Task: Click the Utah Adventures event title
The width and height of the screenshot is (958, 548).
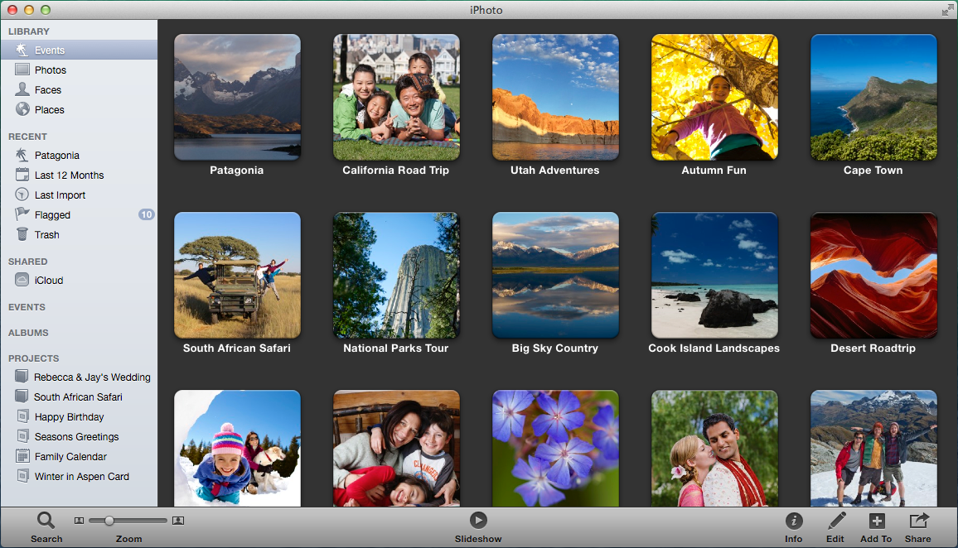Action: pos(555,171)
